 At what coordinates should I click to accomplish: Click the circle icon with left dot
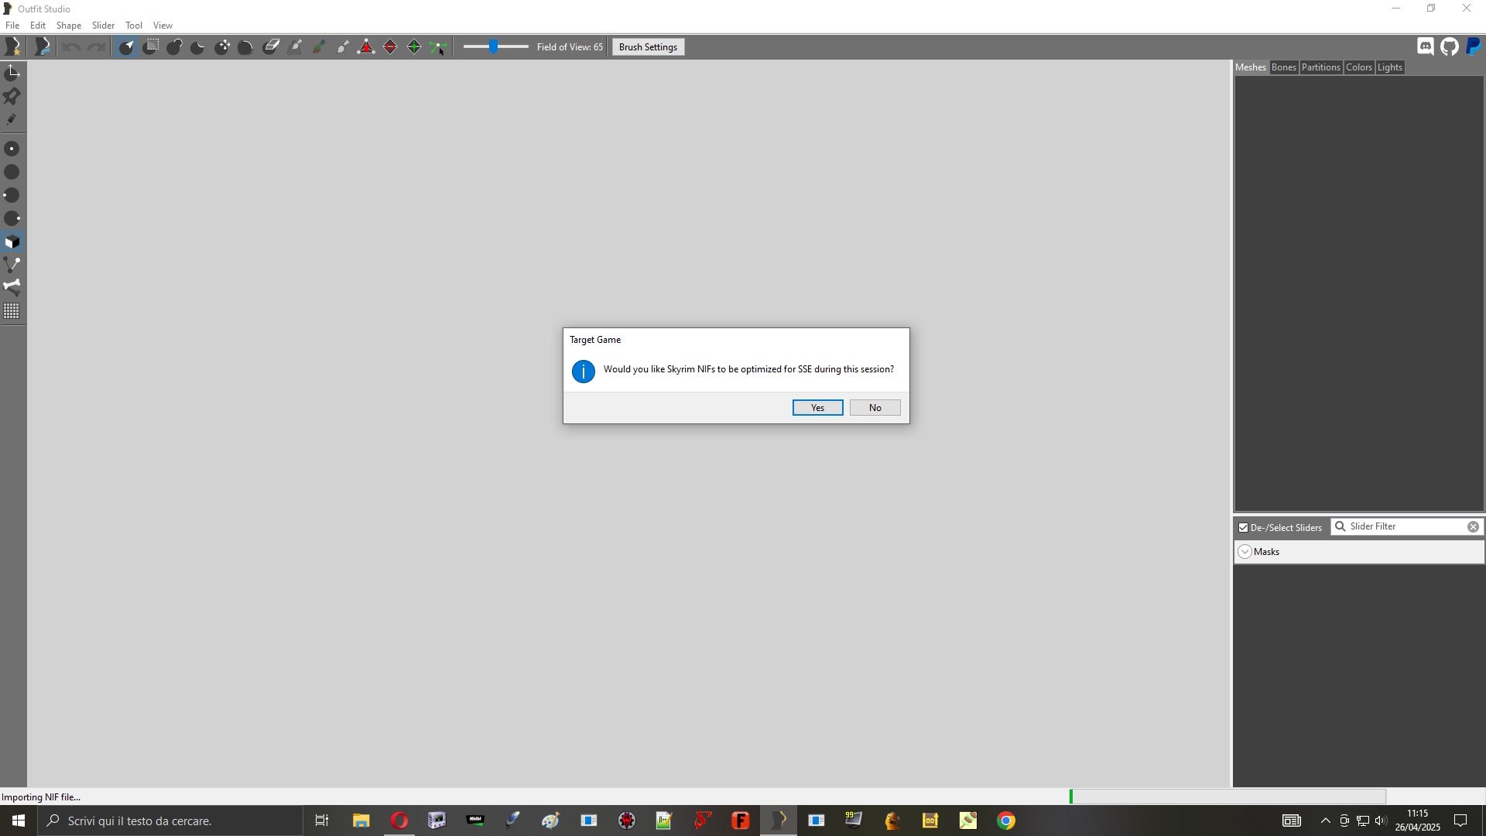[x=12, y=195]
